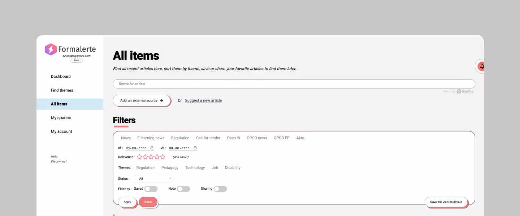Click the Algolia icon below the search bar
The height and width of the screenshot is (216, 520).
pos(459,91)
